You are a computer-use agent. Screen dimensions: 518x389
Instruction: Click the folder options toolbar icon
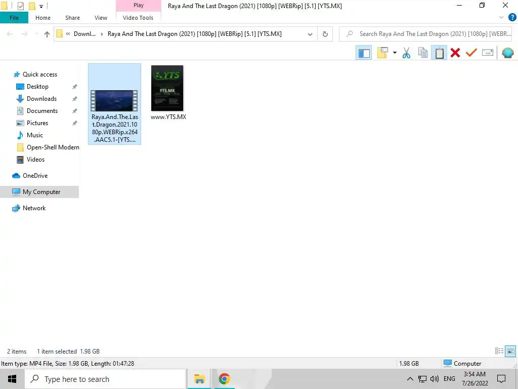click(x=382, y=53)
